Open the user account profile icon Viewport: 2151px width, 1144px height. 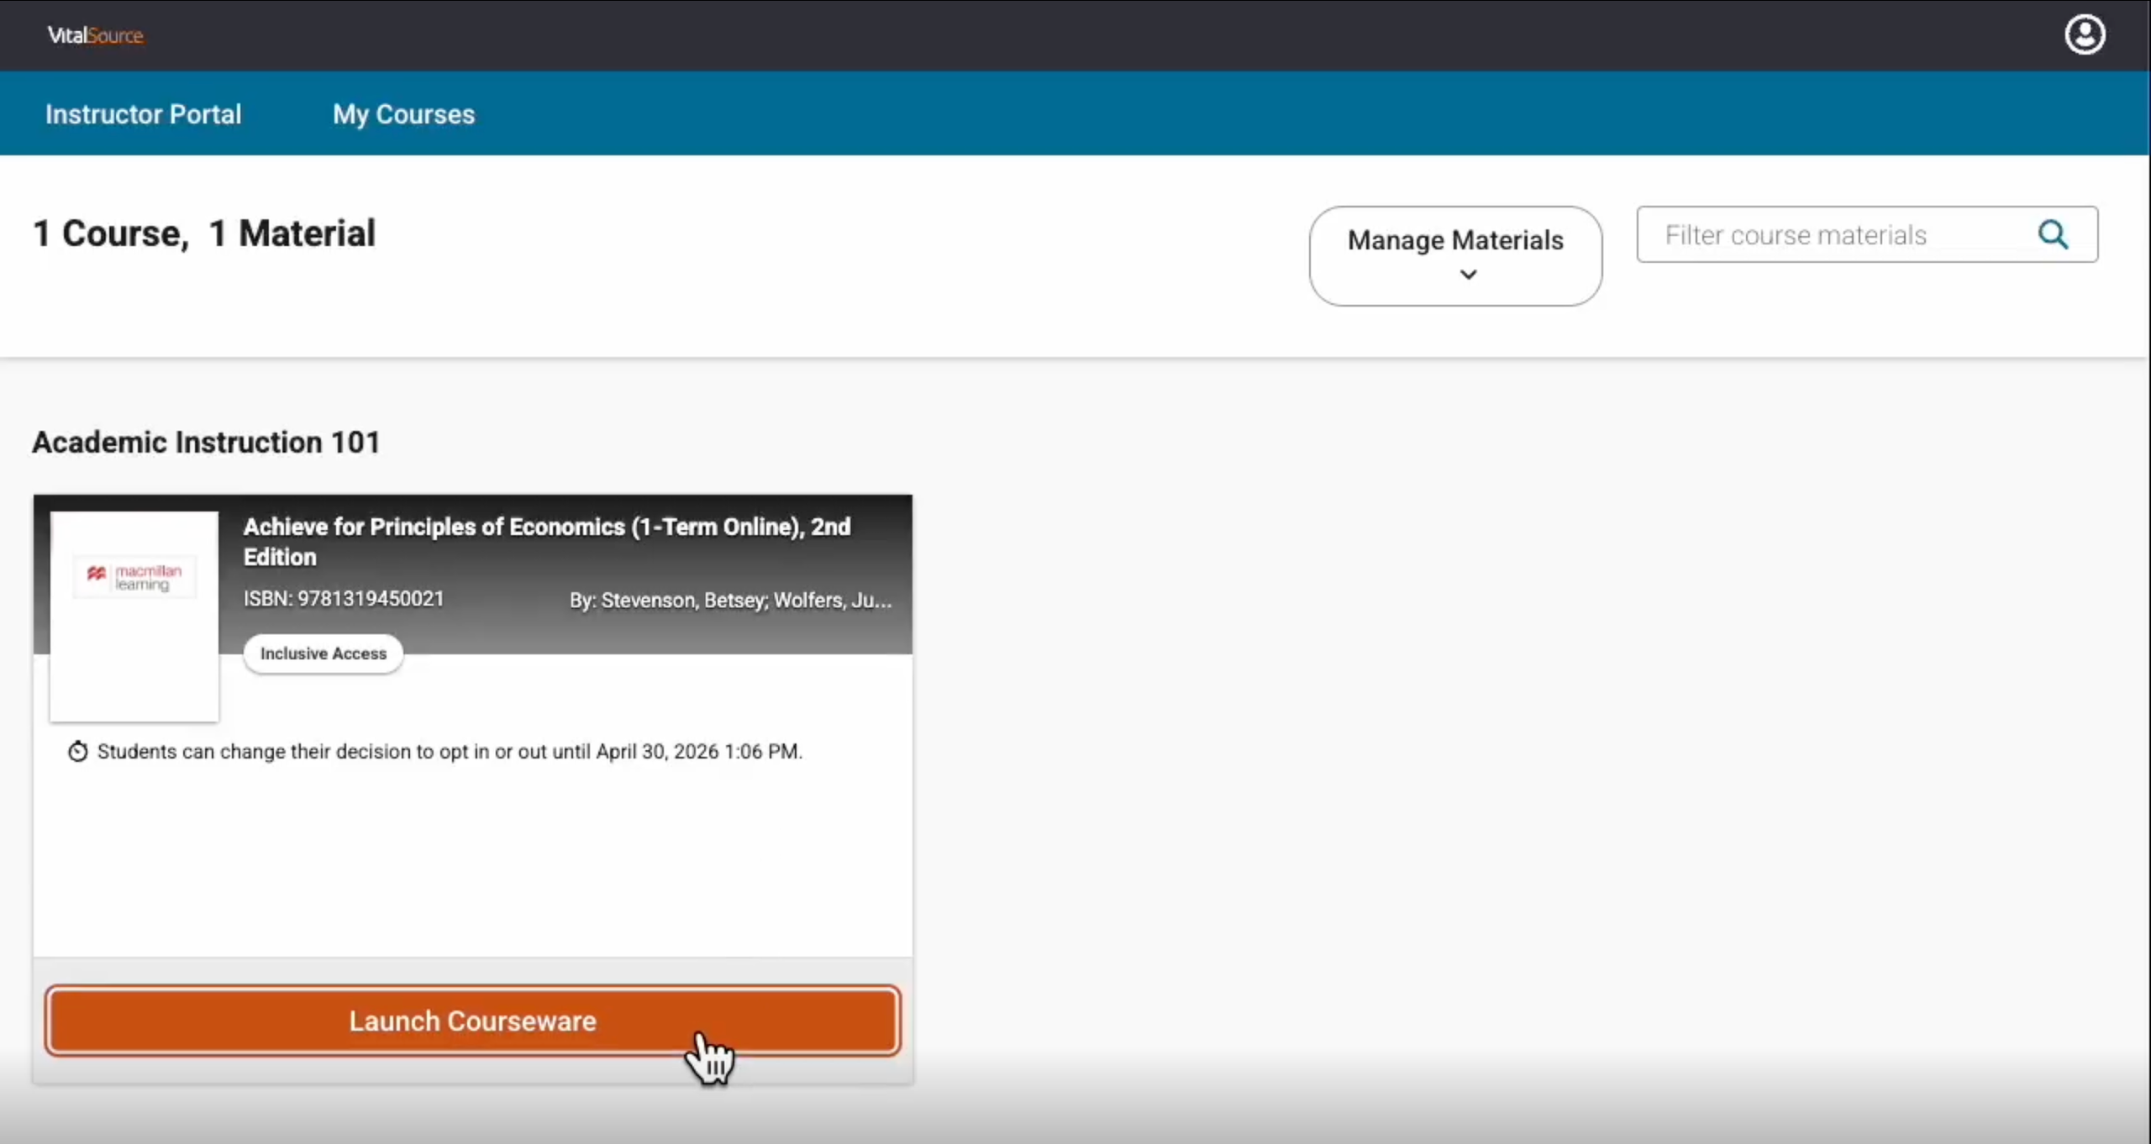click(2085, 34)
